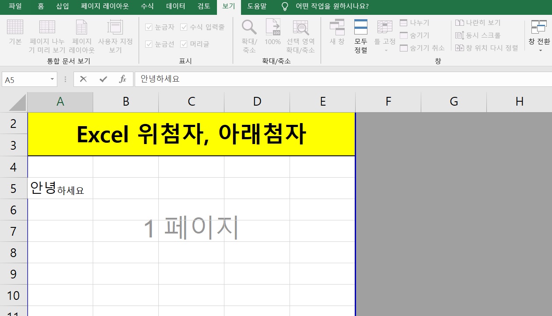
Task: Select row 5 header
Action: [14, 189]
